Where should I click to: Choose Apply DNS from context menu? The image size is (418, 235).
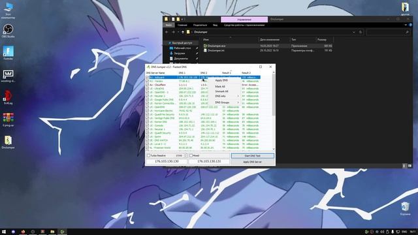click(x=221, y=80)
